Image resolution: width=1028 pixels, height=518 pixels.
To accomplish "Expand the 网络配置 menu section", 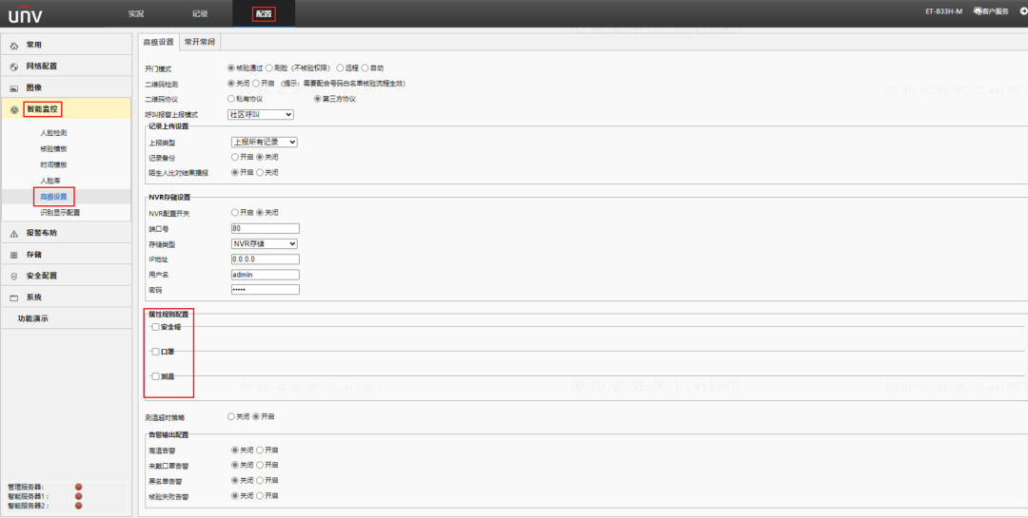I will 67,67.
